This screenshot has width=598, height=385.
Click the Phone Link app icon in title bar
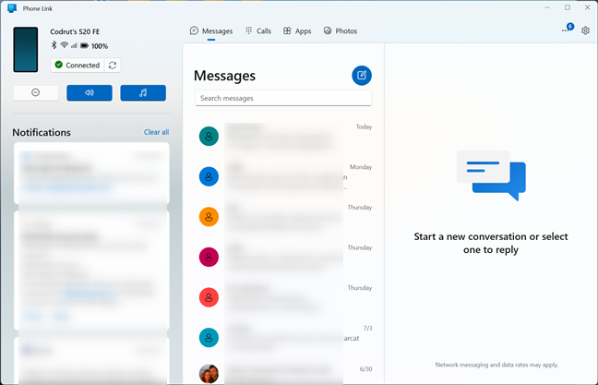(x=12, y=8)
